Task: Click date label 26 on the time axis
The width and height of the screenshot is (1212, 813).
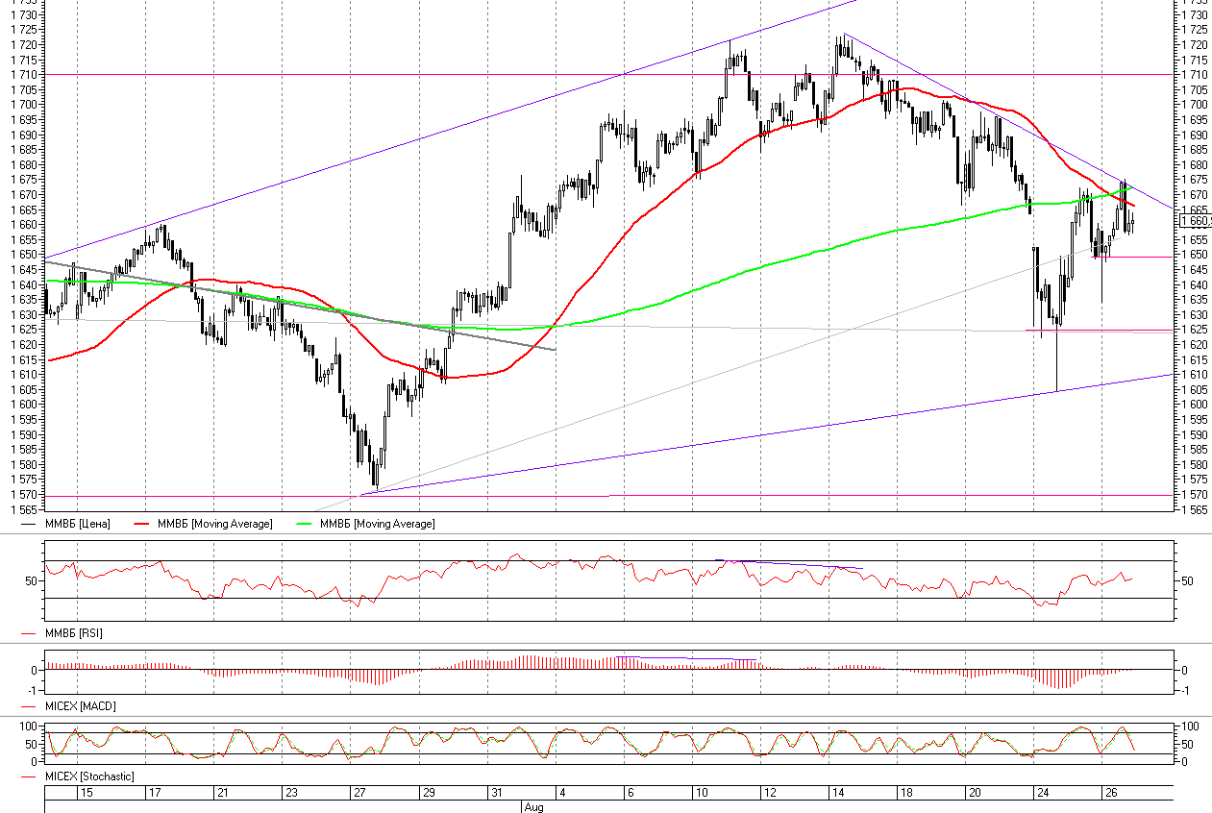Action: [1110, 793]
